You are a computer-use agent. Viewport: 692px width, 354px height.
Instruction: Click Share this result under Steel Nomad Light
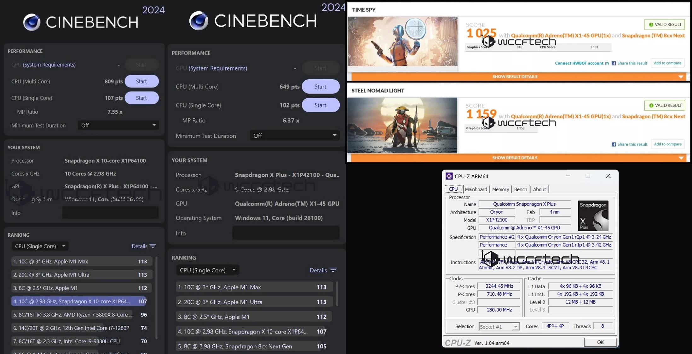[632, 144]
